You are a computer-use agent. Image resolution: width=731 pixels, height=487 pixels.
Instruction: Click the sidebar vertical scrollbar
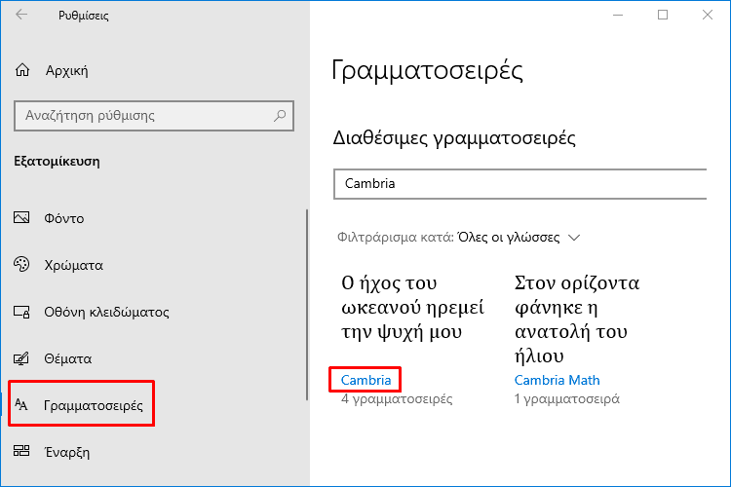[307, 304]
